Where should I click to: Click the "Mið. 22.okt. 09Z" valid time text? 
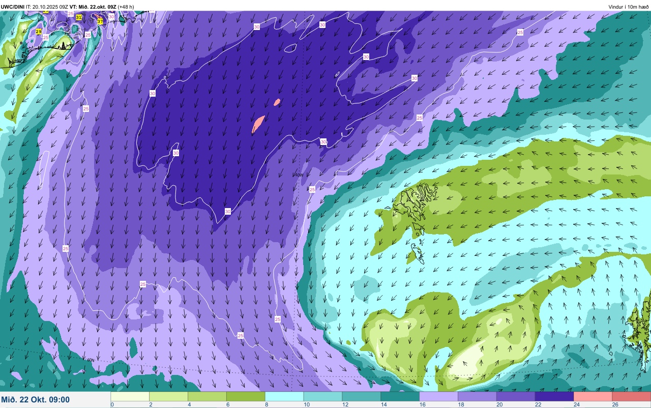click(x=97, y=7)
